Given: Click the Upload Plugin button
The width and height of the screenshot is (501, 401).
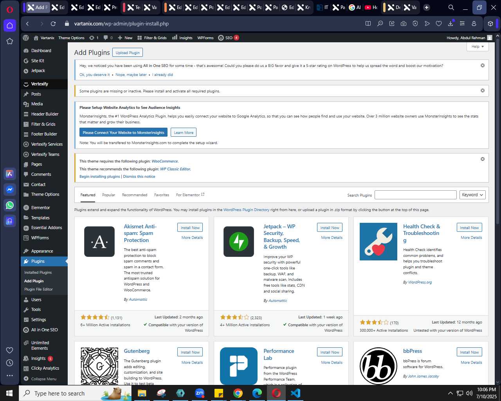Looking at the screenshot, I should pyautogui.click(x=128, y=52).
